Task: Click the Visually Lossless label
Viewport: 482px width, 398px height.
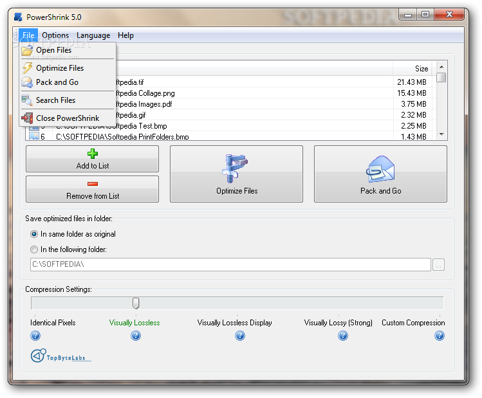Action: 134,323
